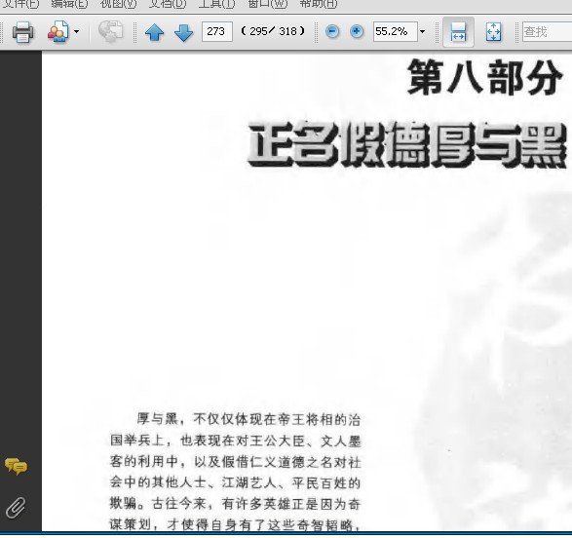The image size is (572, 538).
Task: Click the text line starting 厚与黑，不仅仅体现
Action: (248, 419)
